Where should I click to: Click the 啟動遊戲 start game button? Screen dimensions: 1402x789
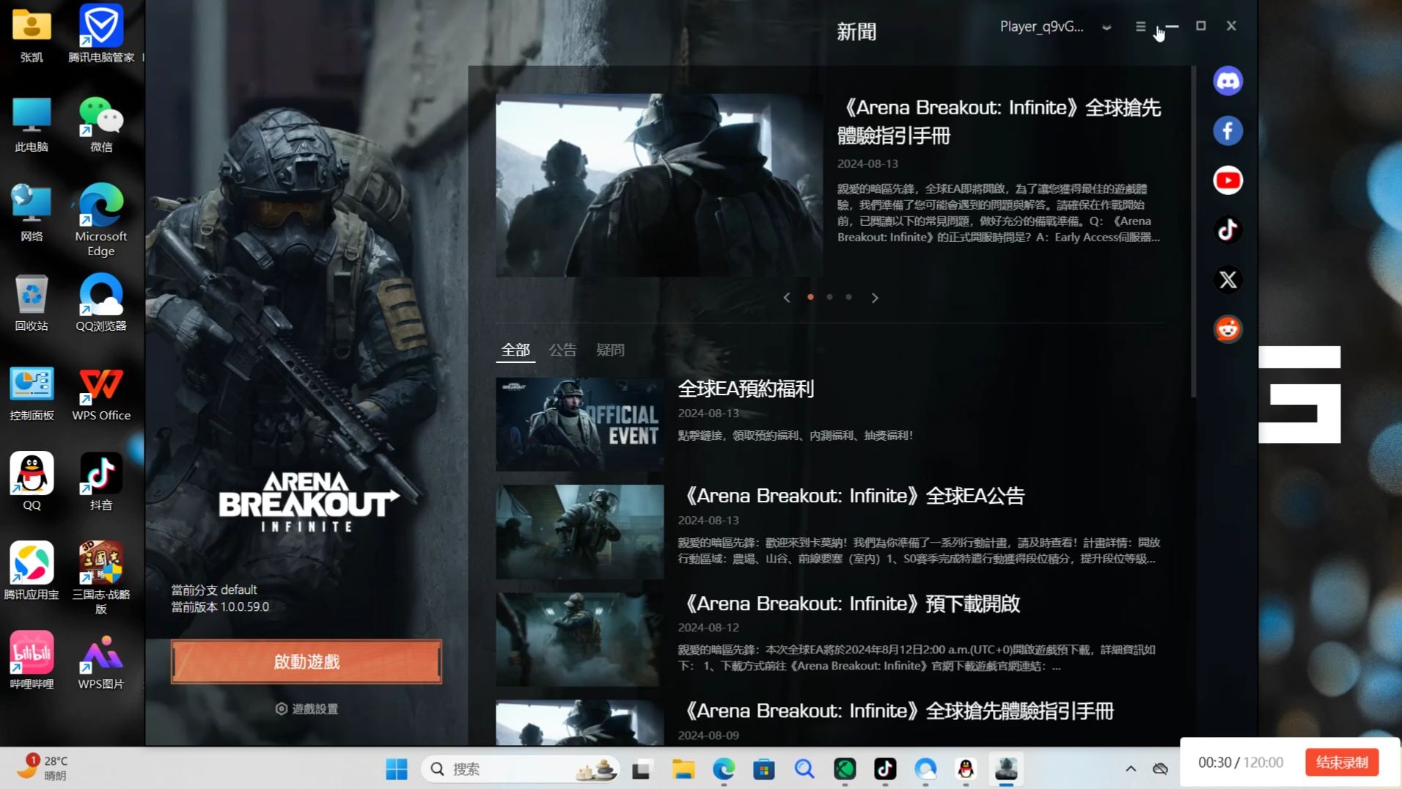point(307,661)
